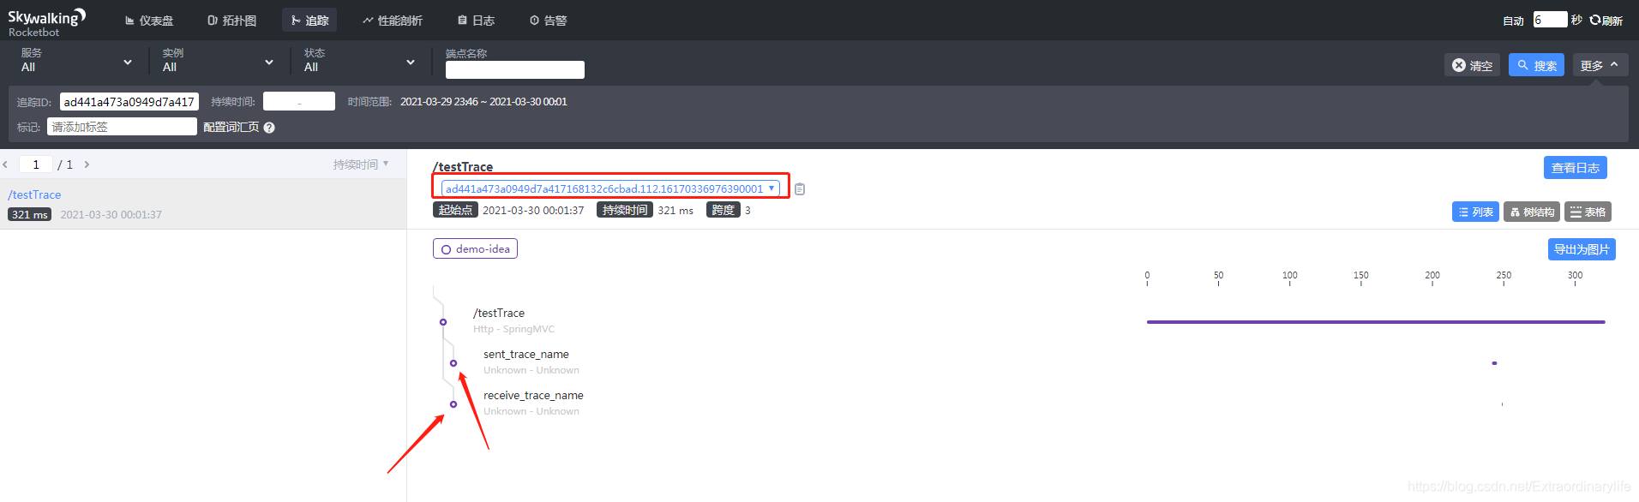This screenshot has height=502, width=1639.
Task: Click the receive_trace_name span label
Action: click(533, 395)
